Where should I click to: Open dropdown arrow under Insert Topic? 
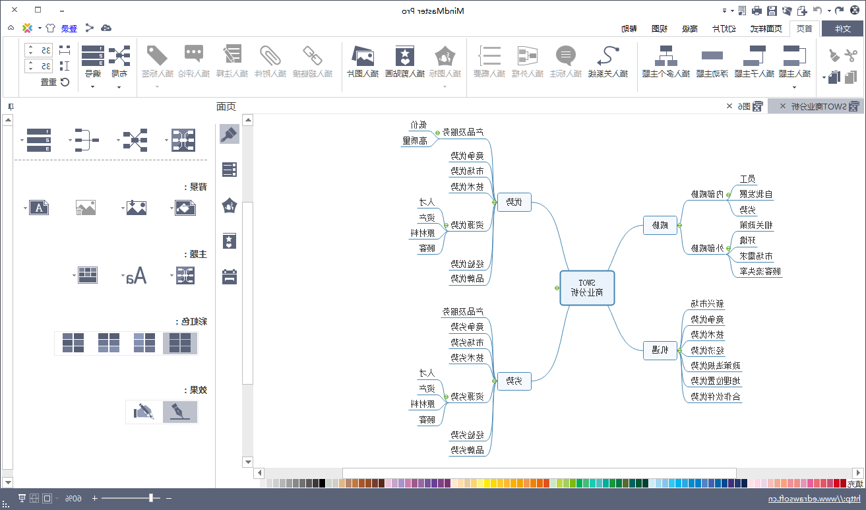click(793, 86)
